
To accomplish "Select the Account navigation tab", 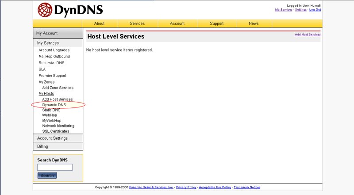I will click(177, 23).
